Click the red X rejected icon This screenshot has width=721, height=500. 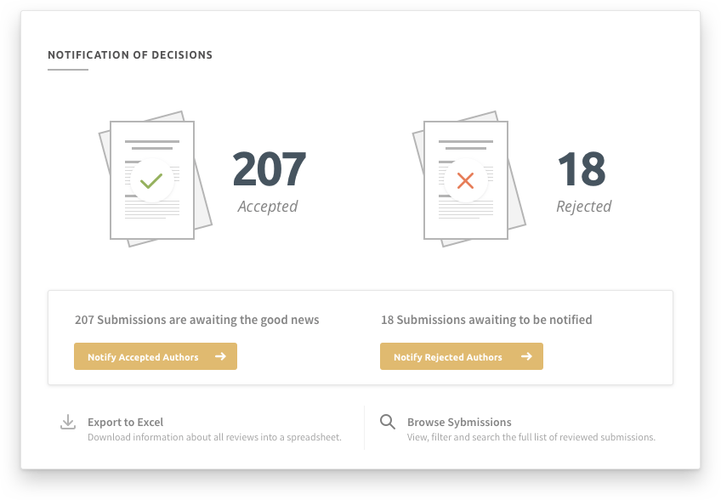(x=465, y=180)
